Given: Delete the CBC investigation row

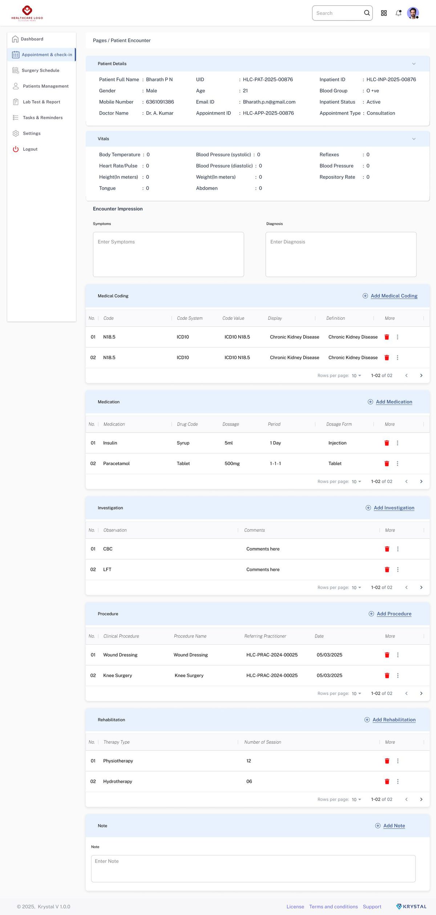Looking at the screenshot, I should pyautogui.click(x=387, y=549).
